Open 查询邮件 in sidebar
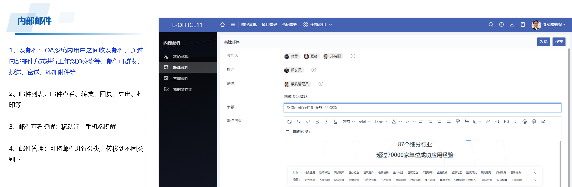Screen dimensions: 572x187 (x=188, y=78)
